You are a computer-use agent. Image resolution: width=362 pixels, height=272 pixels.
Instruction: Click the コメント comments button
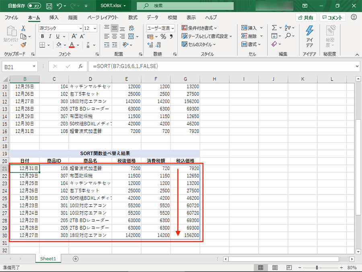tap(332, 18)
